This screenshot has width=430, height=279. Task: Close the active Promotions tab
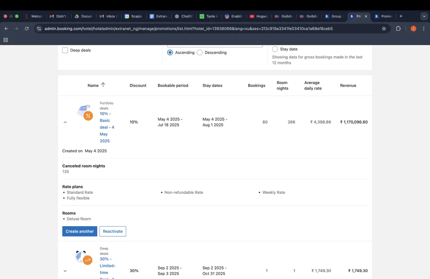pyautogui.click(x=366, y=16)
